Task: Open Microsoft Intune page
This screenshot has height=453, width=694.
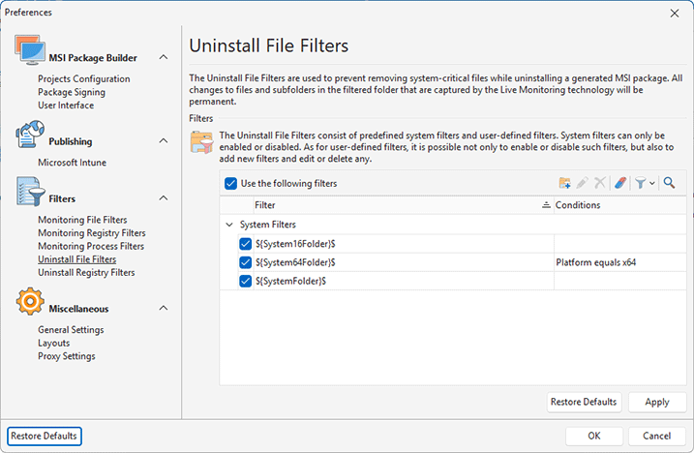Action: coord(73,163)
